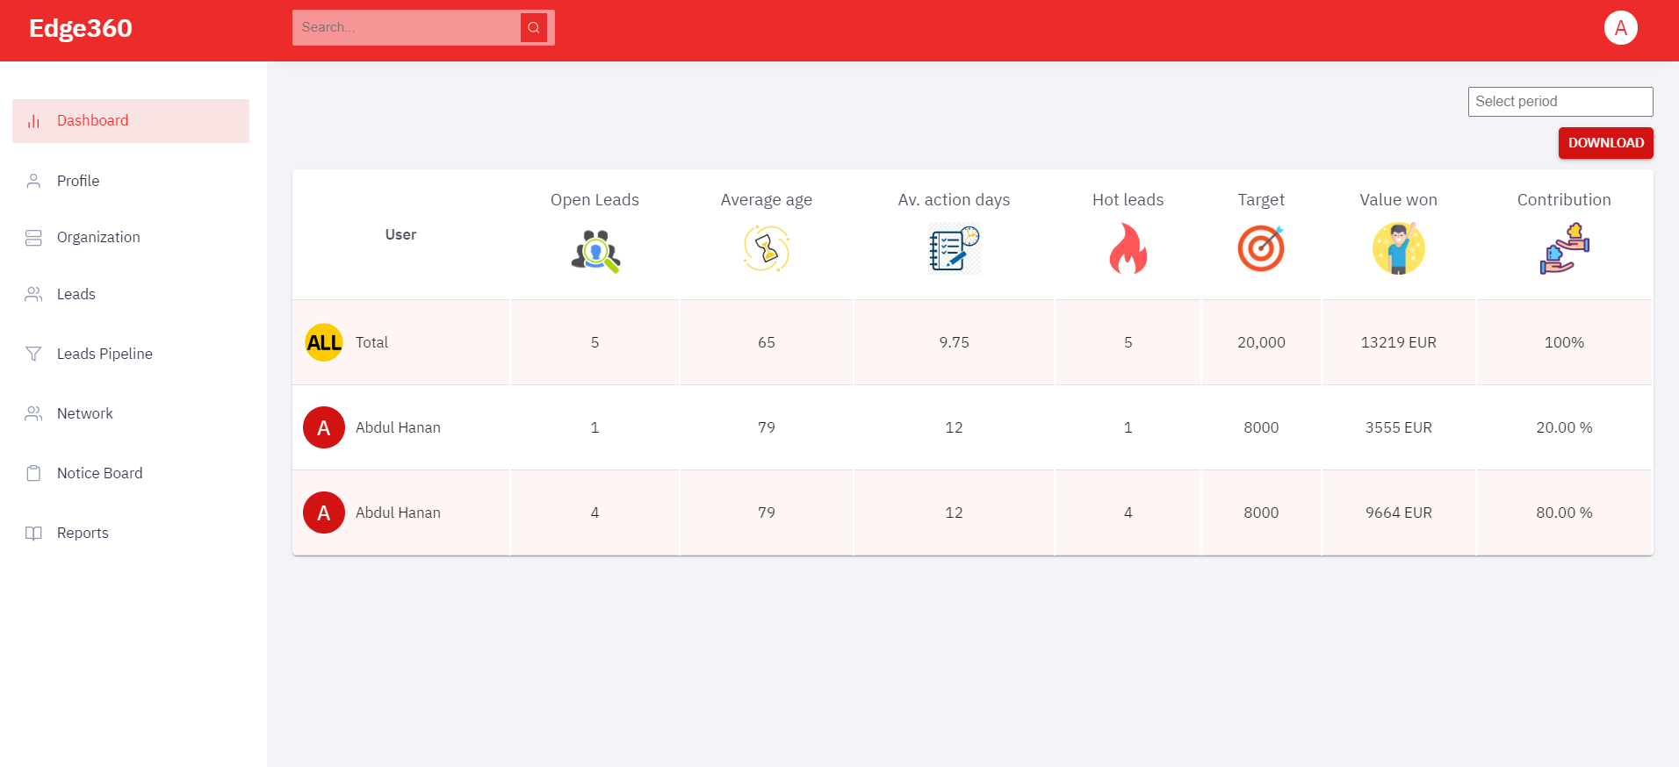Open the Select period dropdown

(x=1560, y=102)
